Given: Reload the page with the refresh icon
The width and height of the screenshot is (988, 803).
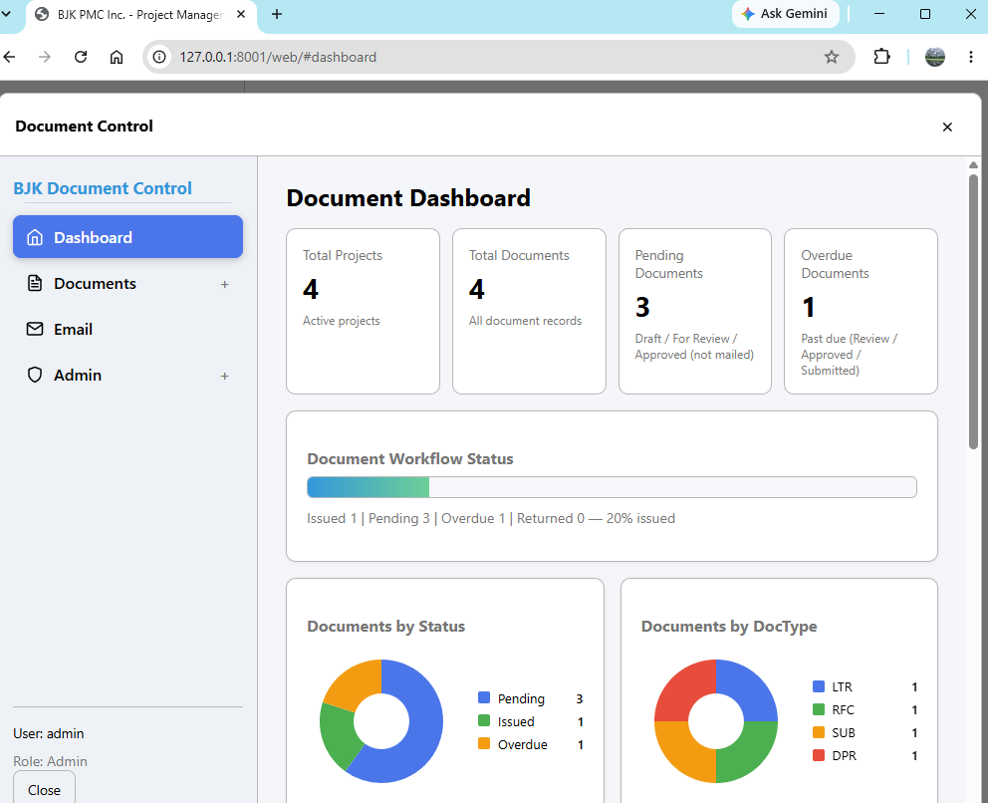Looking at the screenshot, I should (x=81, y=57).
